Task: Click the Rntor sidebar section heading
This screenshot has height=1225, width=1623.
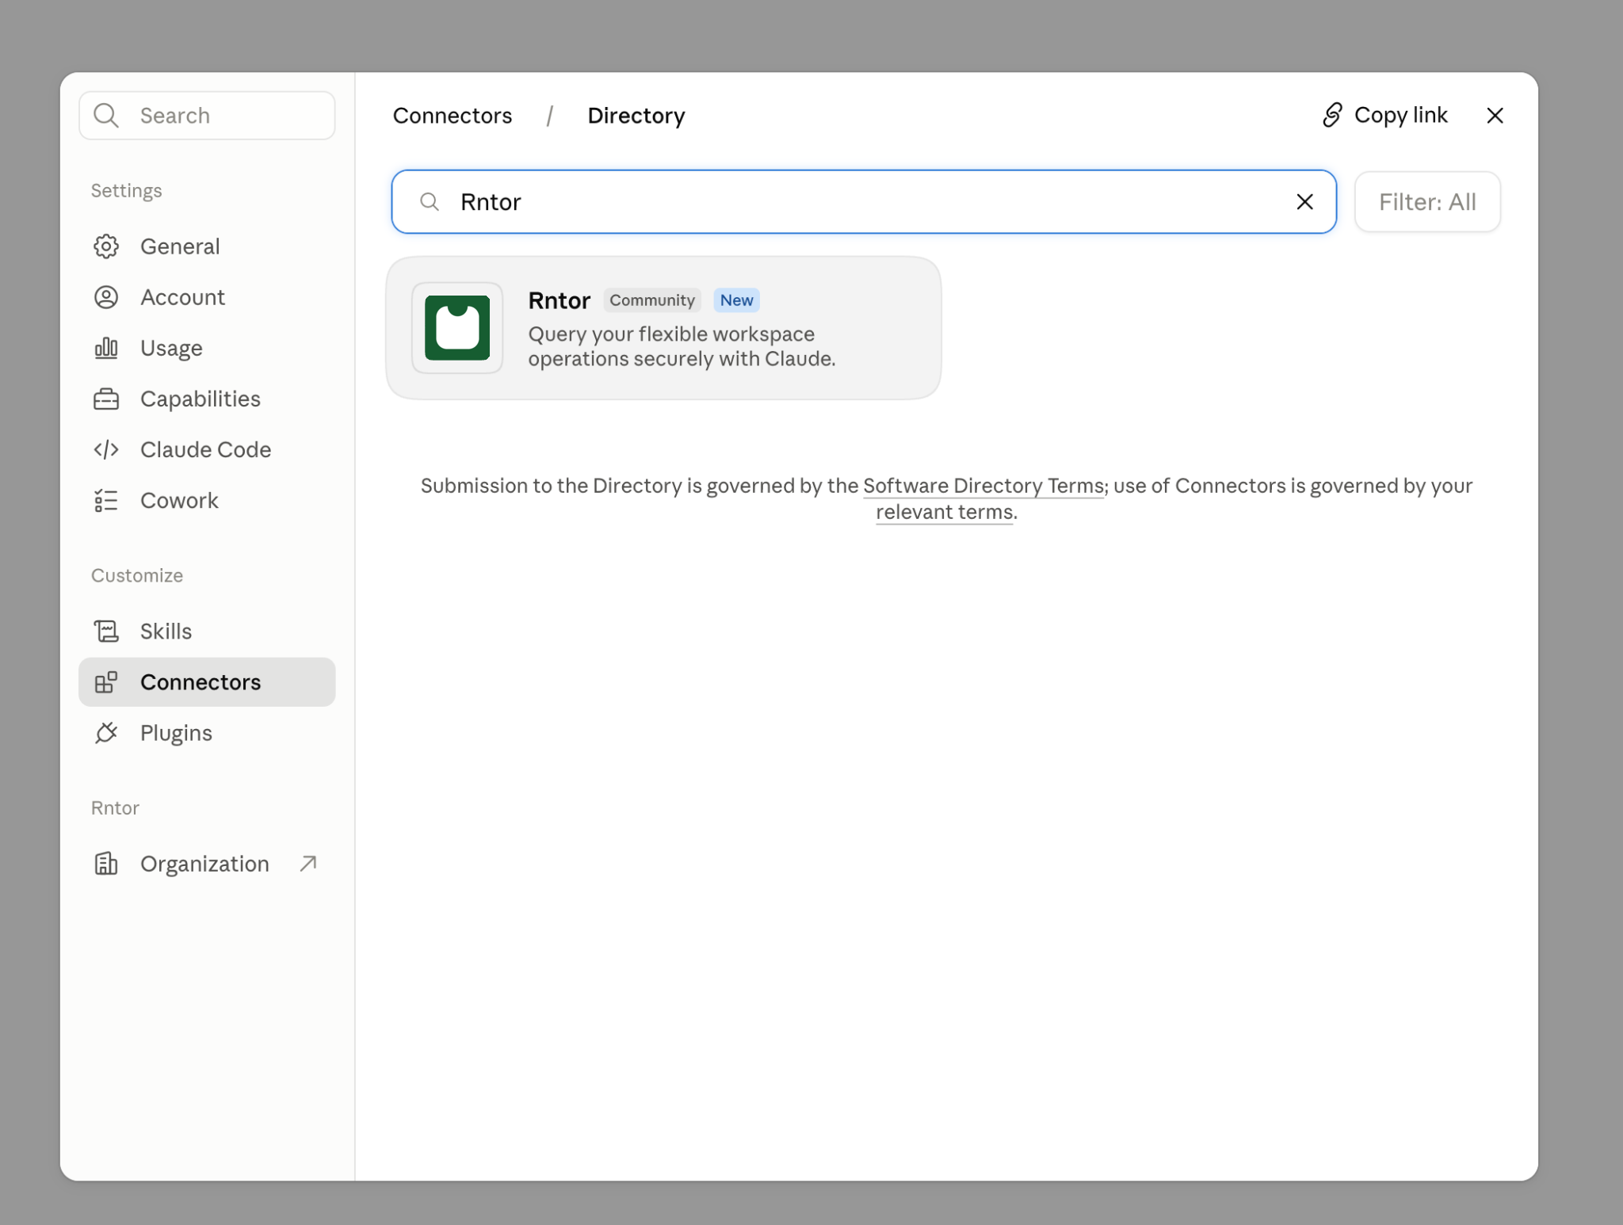Action: (x=115, y=807)
